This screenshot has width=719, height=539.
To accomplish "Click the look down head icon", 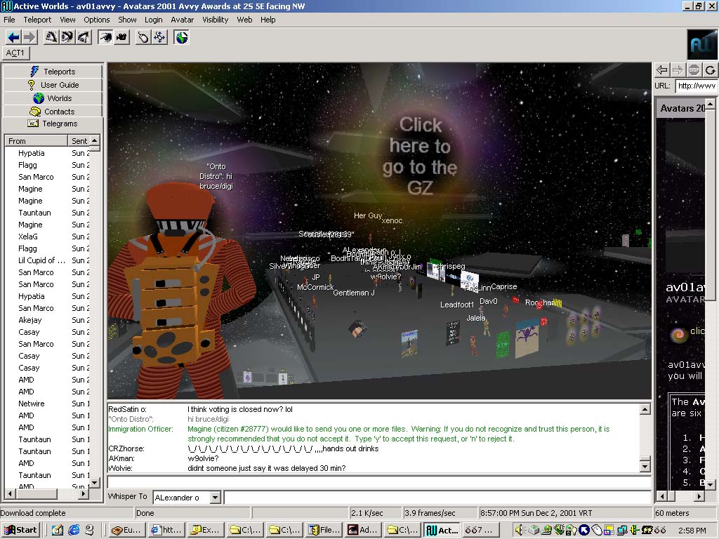I will coord(83,37).
